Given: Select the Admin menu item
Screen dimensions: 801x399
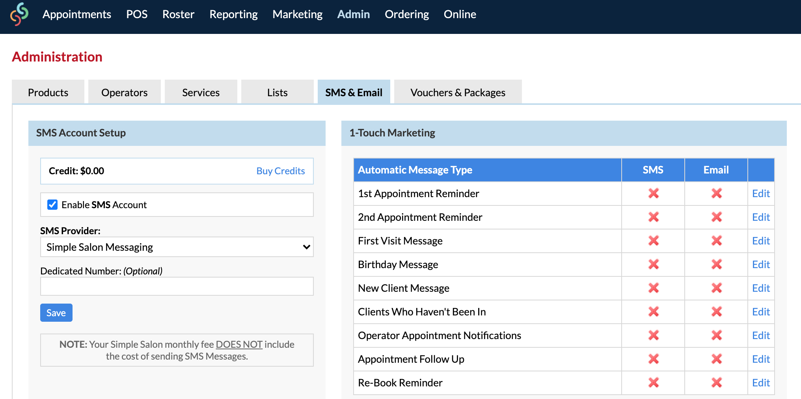Looking at the screenshot, I should click(354, 14).
